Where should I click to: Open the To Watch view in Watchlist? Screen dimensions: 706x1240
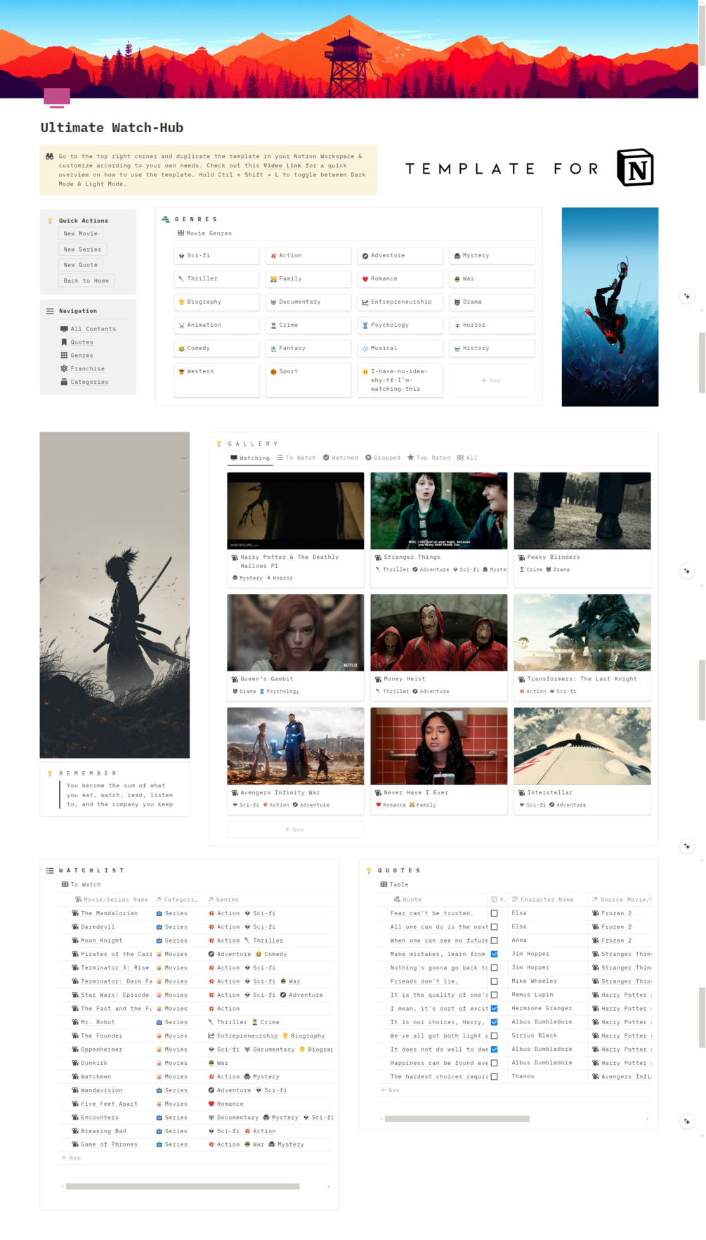[81, 885]
